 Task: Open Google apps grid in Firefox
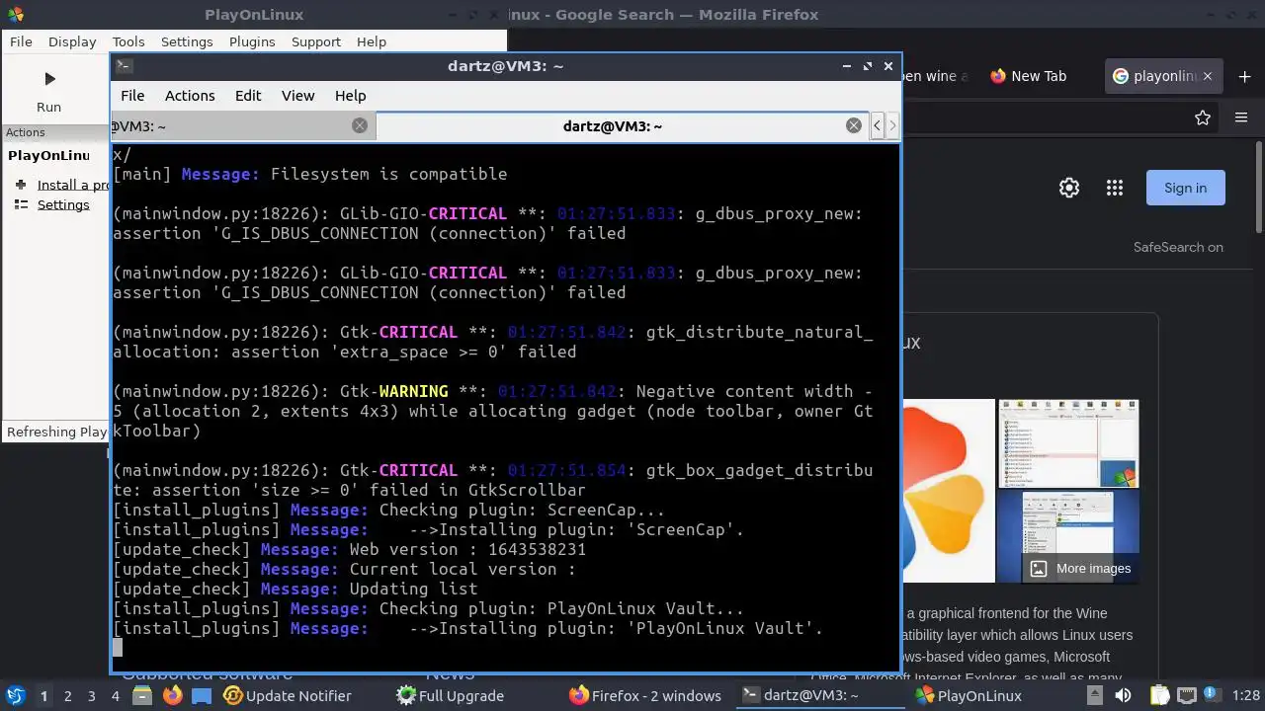[1115, 188]
